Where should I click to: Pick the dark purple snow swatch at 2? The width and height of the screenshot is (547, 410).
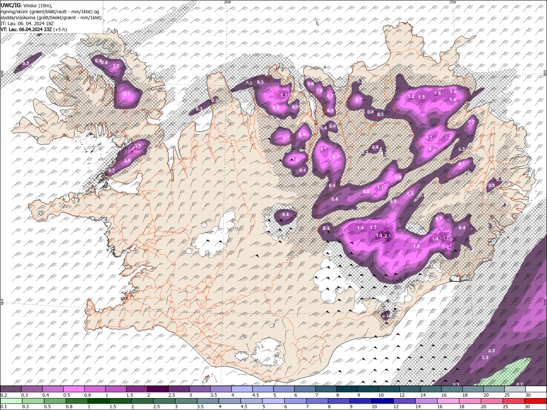(x=158, y=389)
